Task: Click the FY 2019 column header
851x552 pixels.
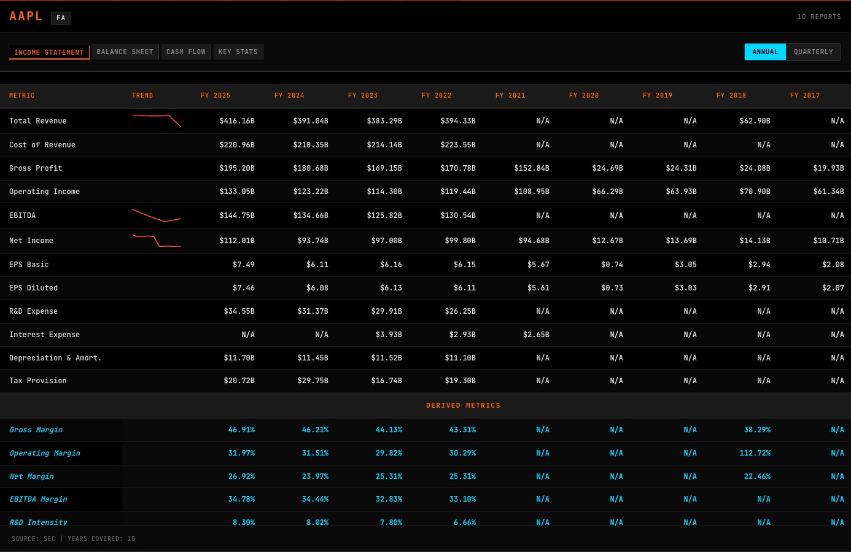Action: point(658,96)
